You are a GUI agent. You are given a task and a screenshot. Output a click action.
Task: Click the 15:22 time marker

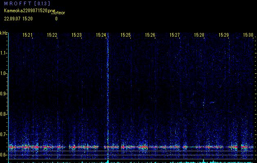(x=52, y=35)
